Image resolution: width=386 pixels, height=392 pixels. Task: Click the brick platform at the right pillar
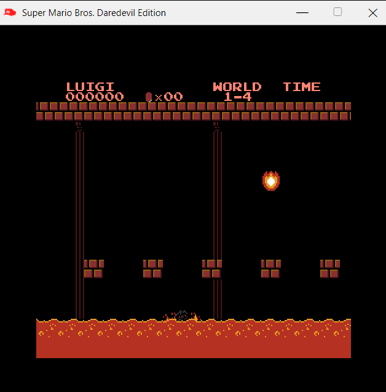tap(211, 269)
